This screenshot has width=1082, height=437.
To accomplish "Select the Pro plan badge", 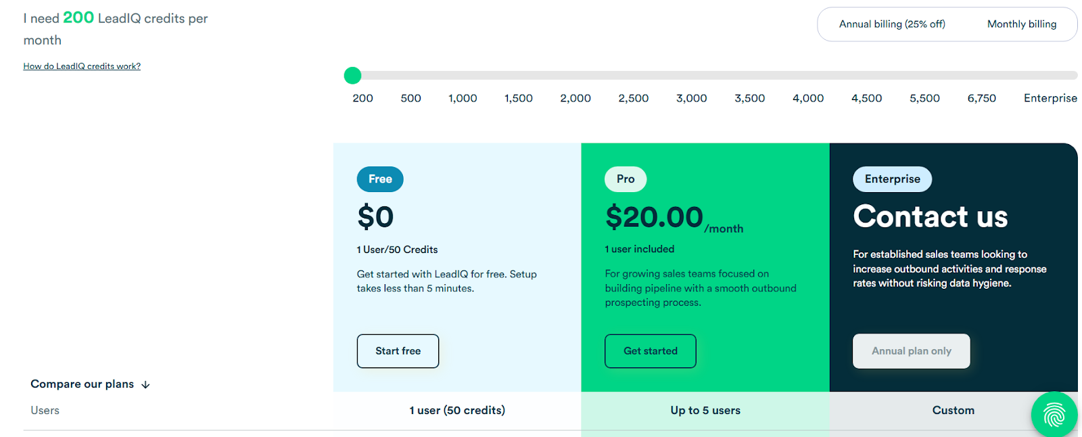I will 625,179.
